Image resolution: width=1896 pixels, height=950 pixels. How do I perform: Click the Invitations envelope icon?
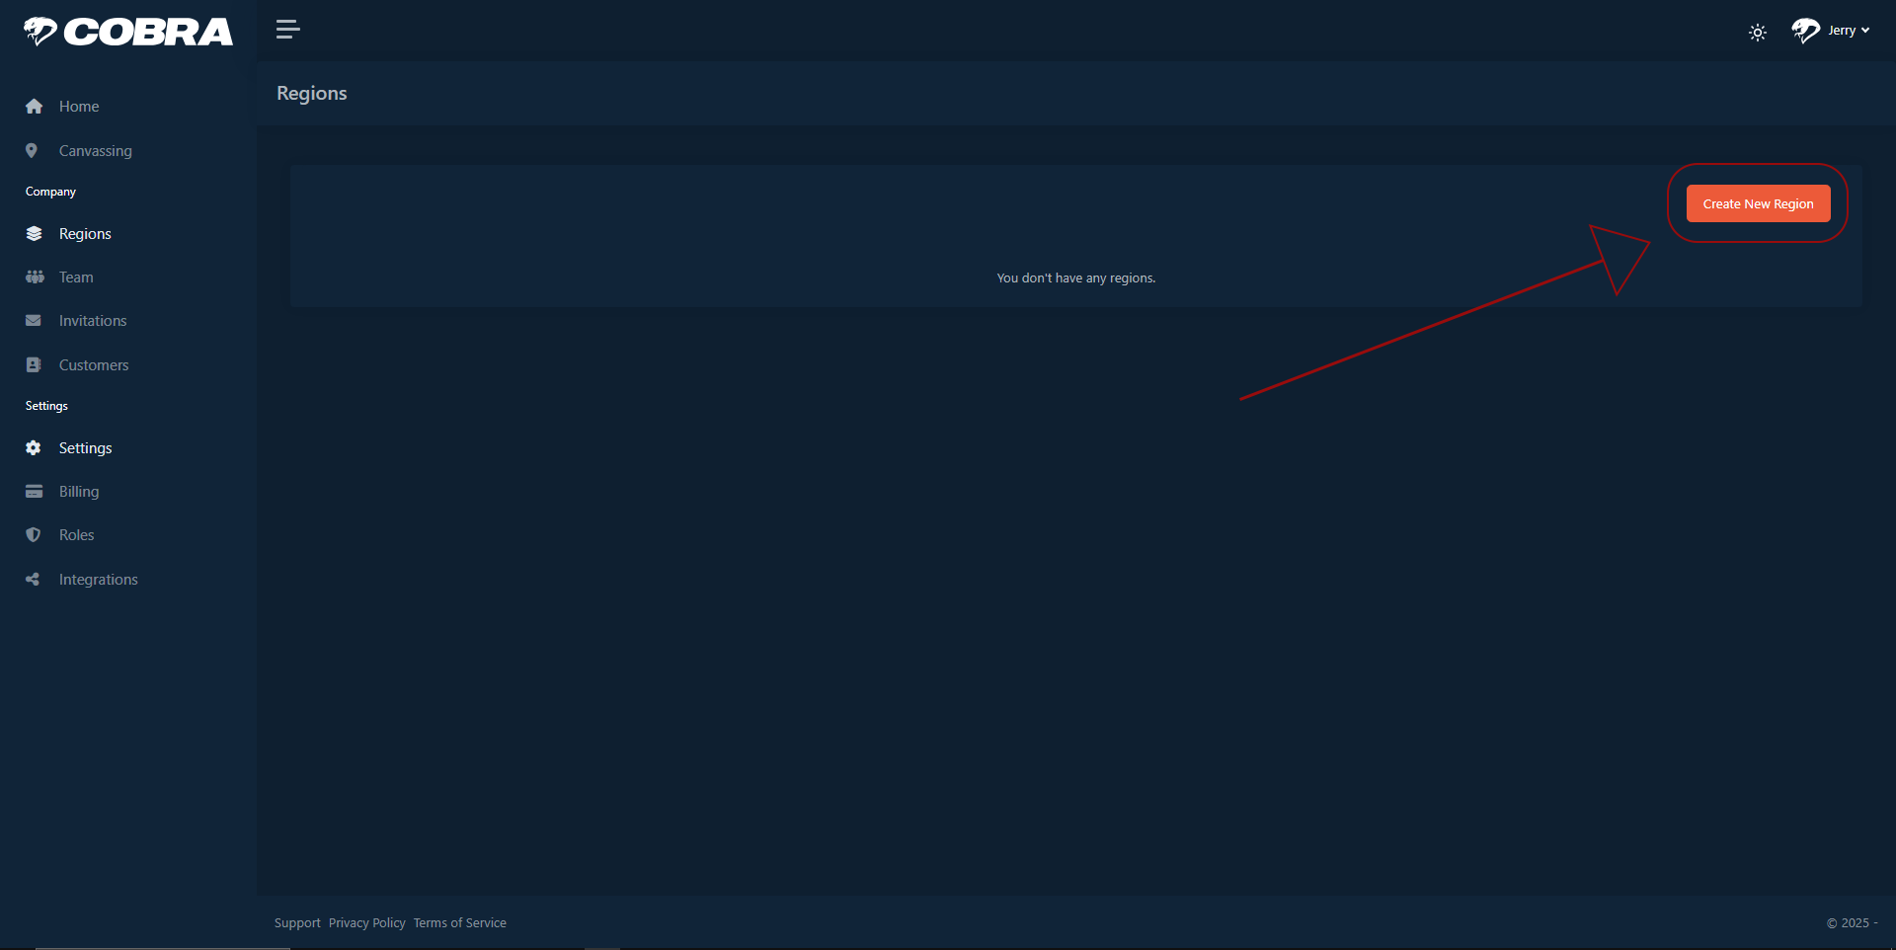[34, 321]
